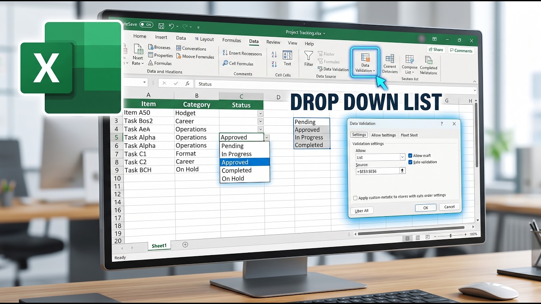Image resolution: width=541 pixels, height=304 pixels.
Task: Click the Filter funnel icon
Action: pyautogui.click(x=309, y=55)
